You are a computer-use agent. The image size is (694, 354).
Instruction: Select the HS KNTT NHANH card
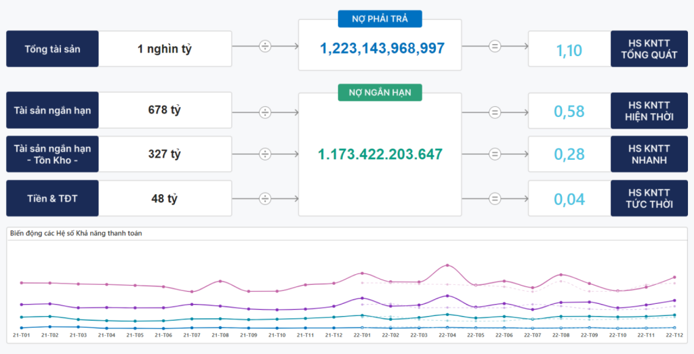649,154
